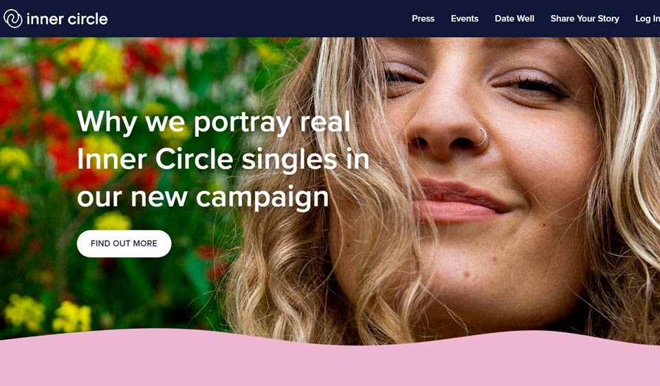This screenshot has height=386, width=660.
Task: Click the pink wave section below hero
Action: tap(330, 363)
